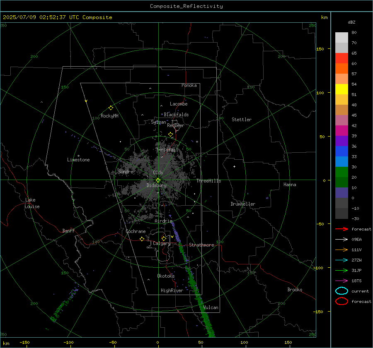Screen dimensions: 373x348
Task: Pick the dark gray -30 dBZ swatch
Action: 342,214
